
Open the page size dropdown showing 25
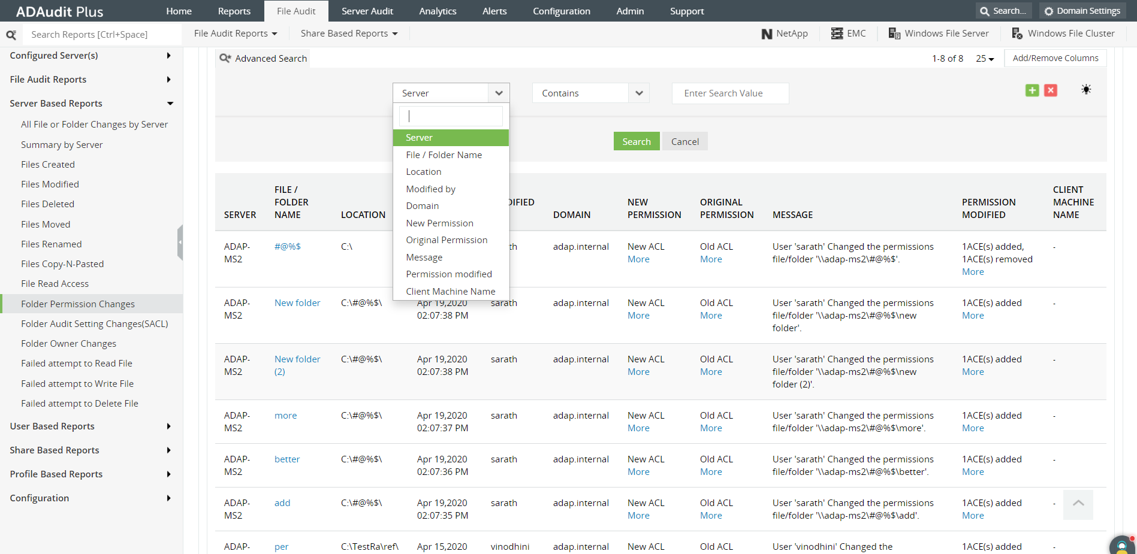click(984, 58)
